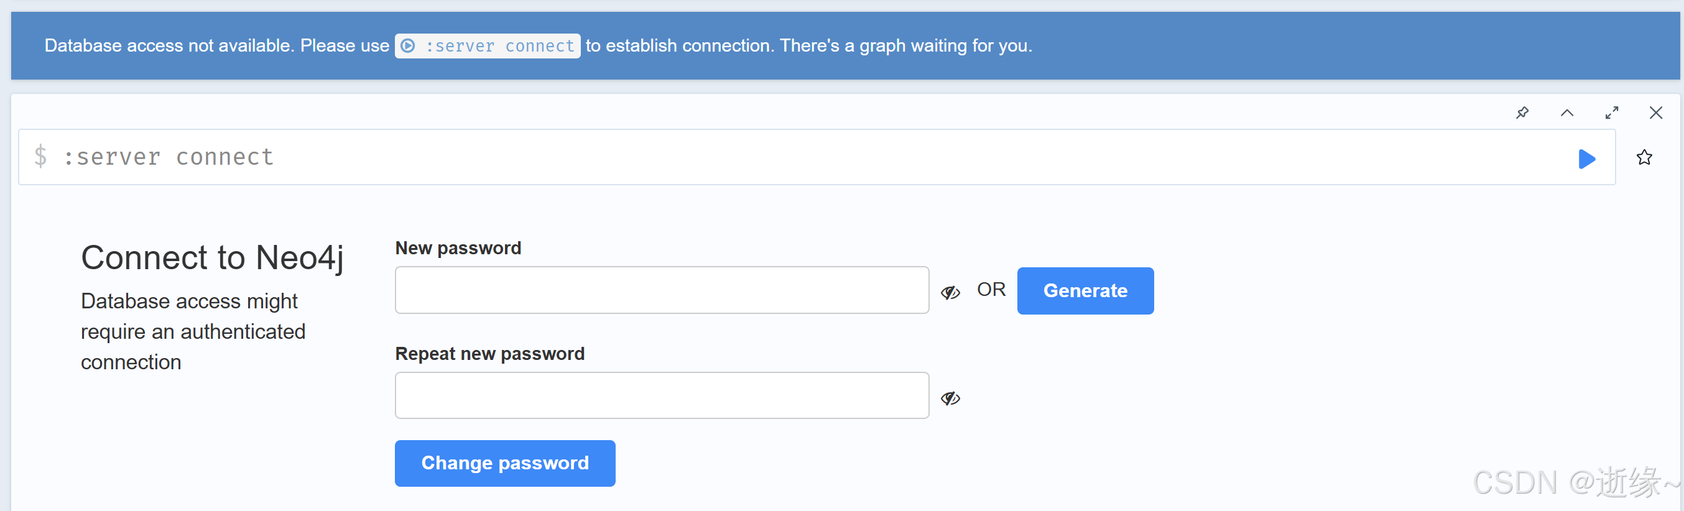
Task: Toggle visibility of the New password field
Action: tap(950, 292)
